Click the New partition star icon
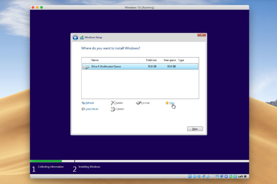277x184 pixels. [167, 103]
